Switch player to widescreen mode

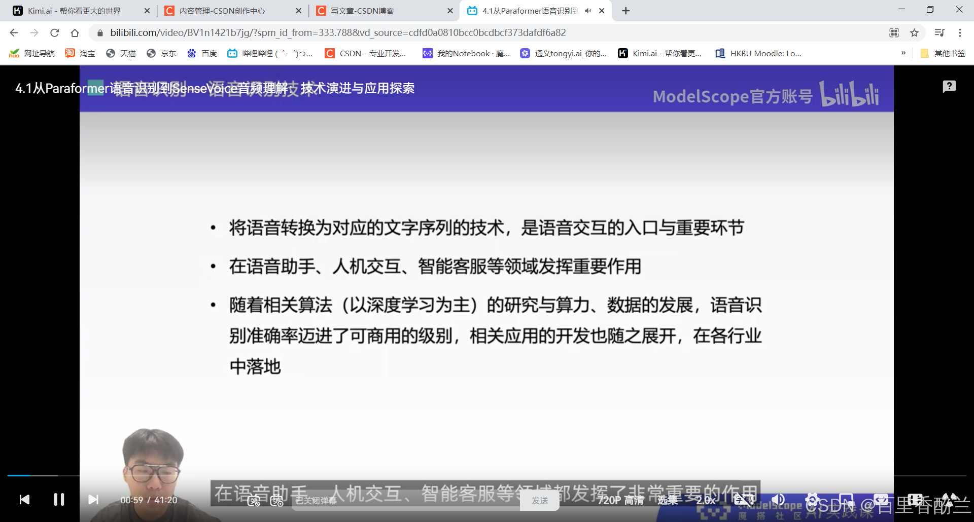click(x=881, y=500)
